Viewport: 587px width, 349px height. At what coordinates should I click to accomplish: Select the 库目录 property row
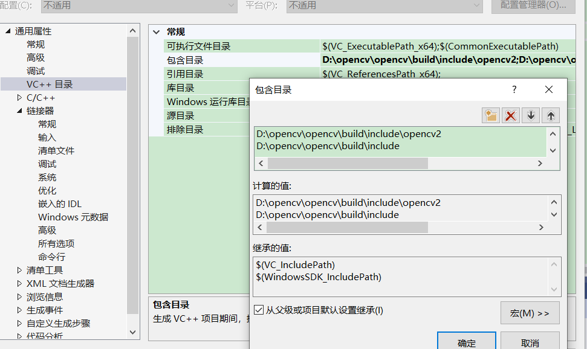coord(207,88)
